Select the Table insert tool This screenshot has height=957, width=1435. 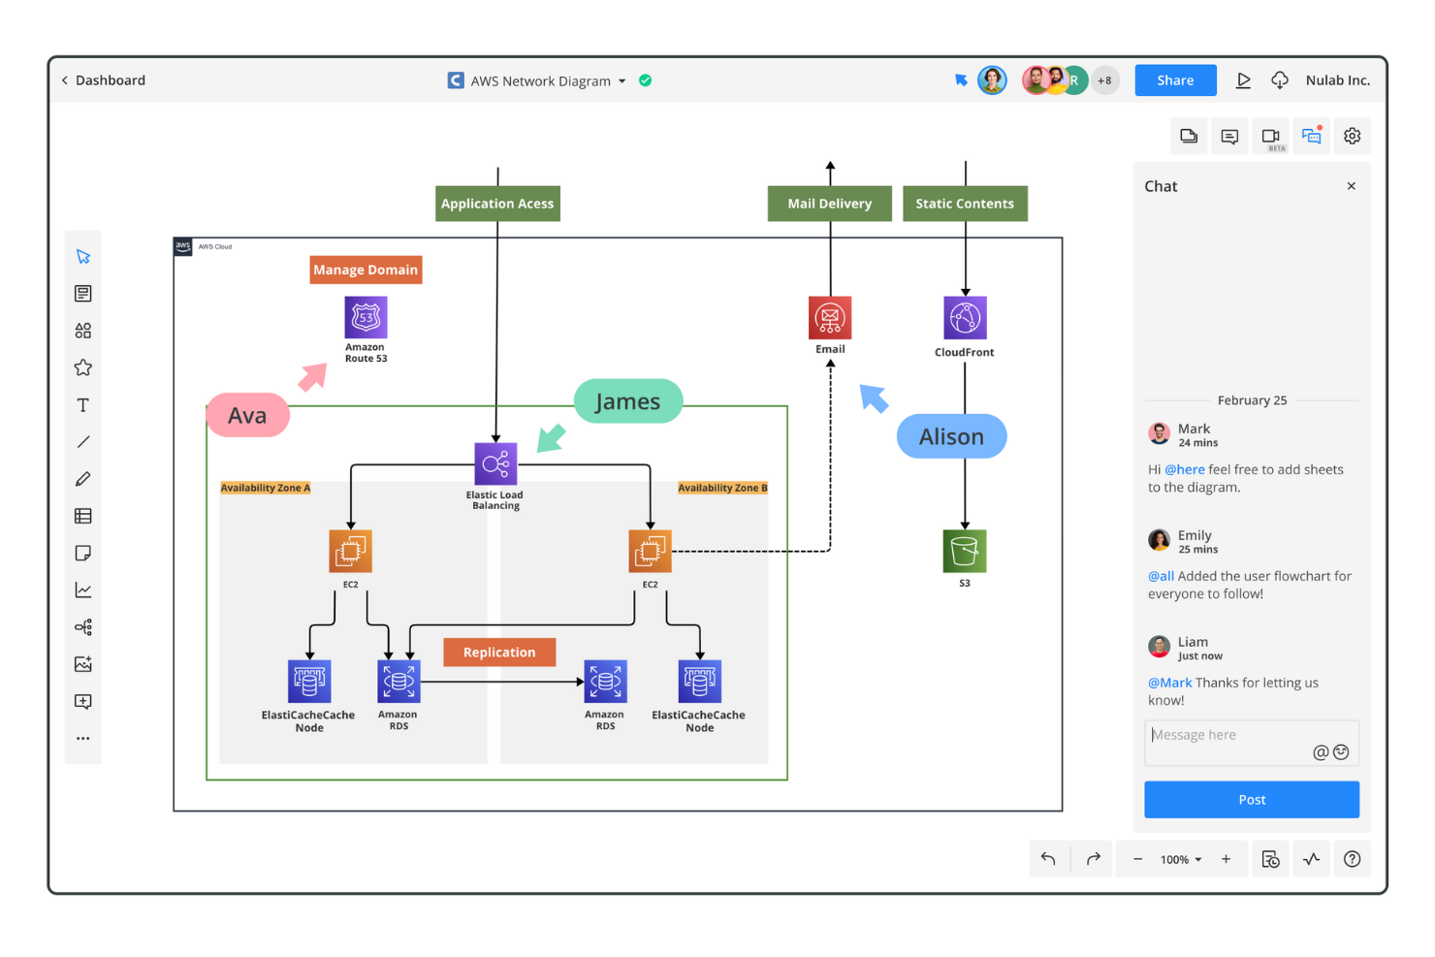coord(83,516)
